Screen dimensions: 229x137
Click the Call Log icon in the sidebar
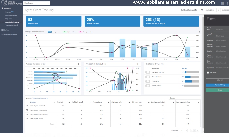(2, 29)
